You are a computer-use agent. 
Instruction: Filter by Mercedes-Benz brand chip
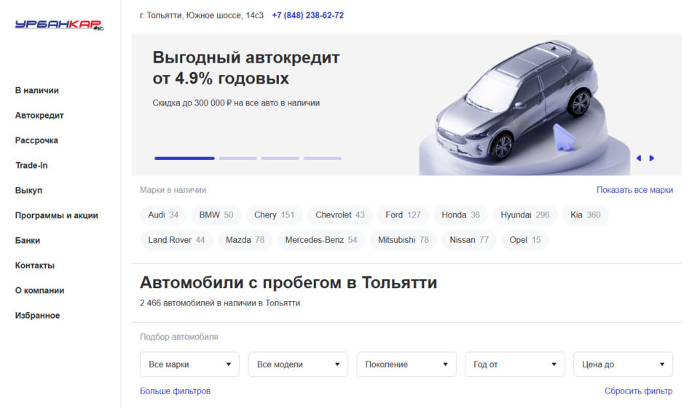[321, 240]
